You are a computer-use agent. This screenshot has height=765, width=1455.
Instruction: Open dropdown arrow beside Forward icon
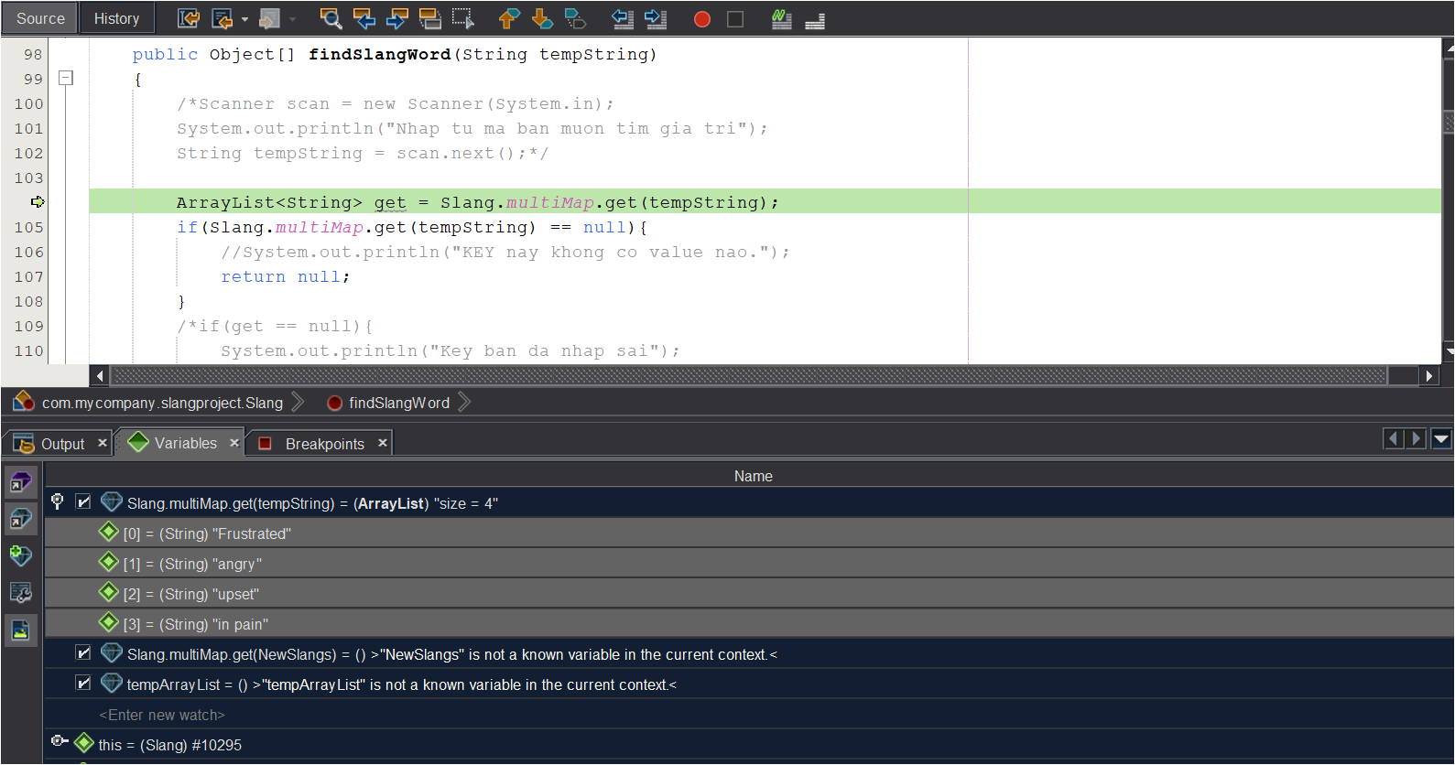292,19
